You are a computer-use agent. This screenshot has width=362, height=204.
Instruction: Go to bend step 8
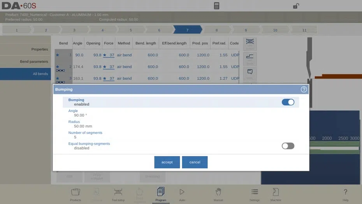[216, 30]
